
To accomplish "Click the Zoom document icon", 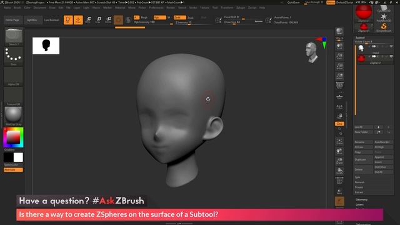I will [339, 56].
